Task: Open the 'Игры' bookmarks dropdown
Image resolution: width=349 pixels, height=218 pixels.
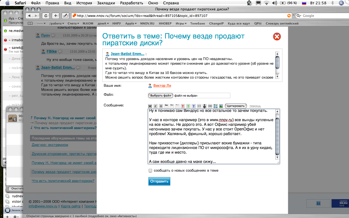Action: pos(181,23)
